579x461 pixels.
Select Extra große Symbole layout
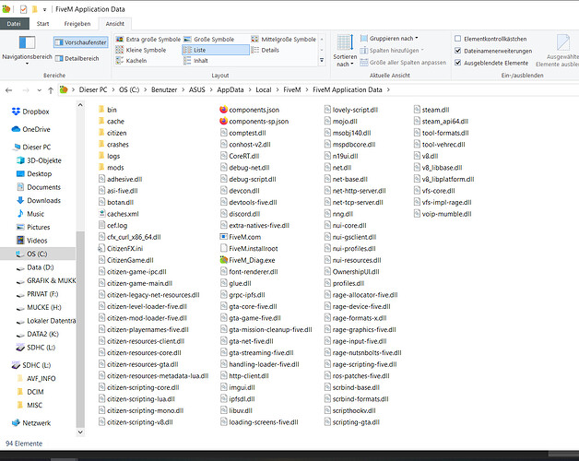click(148, 39)
